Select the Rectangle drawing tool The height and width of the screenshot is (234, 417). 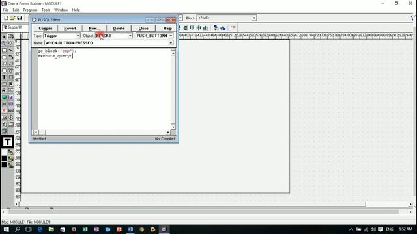tap(5, 50)
